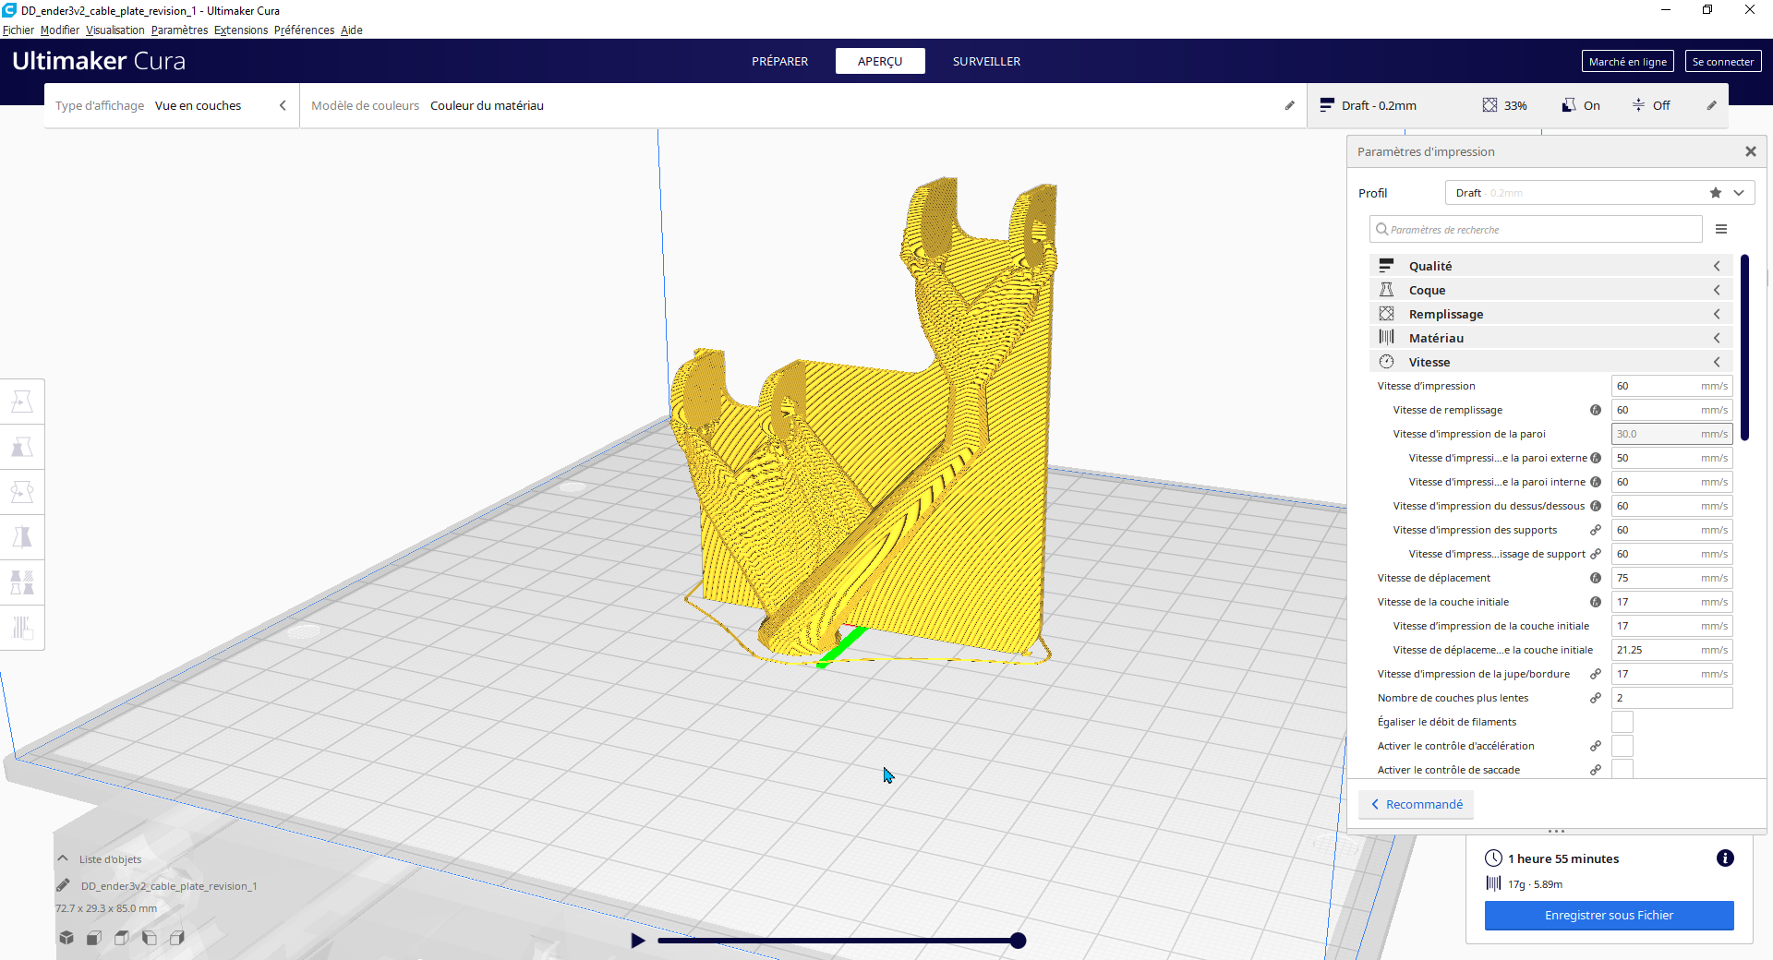Viewport: 1773px width, 960px height.
Task: Open the Visualisation menu
Action: (x=115, y=30)
